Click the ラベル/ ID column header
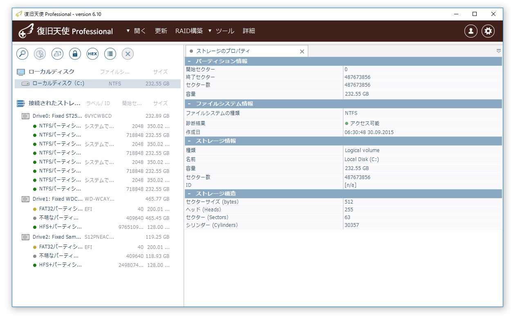 tap(98, 103)
